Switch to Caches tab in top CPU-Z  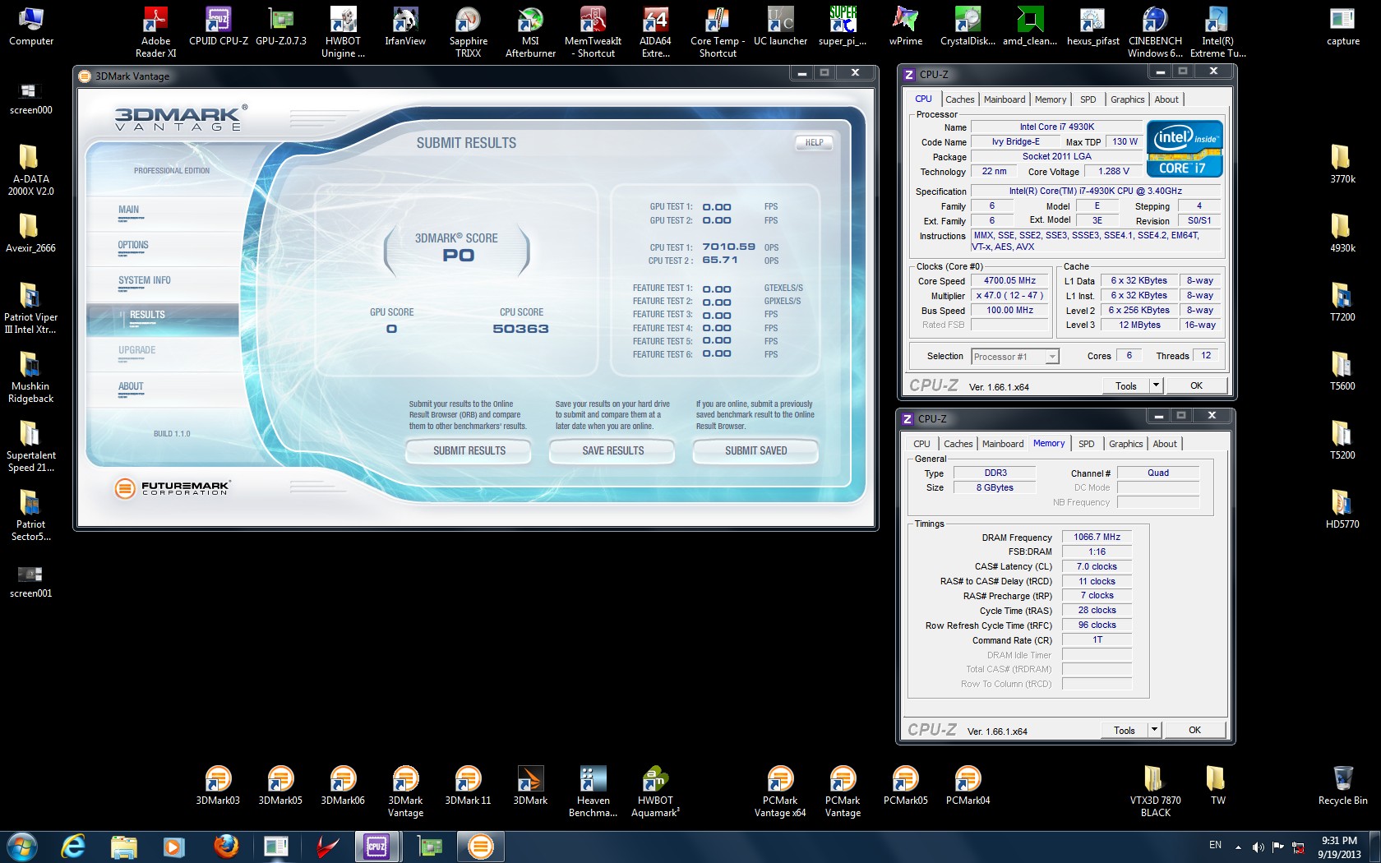[959, 99]
